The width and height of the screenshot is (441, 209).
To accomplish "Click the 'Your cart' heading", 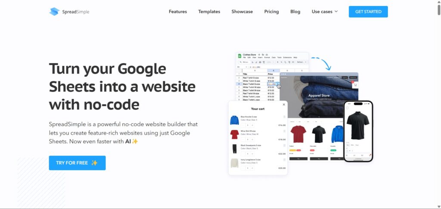I will point(258,109).
